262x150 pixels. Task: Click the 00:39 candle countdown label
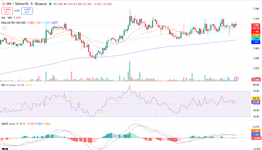256,28
